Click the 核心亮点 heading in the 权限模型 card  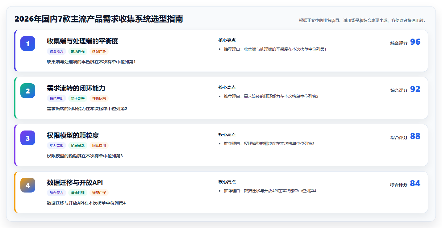click(x=227, y=135)
